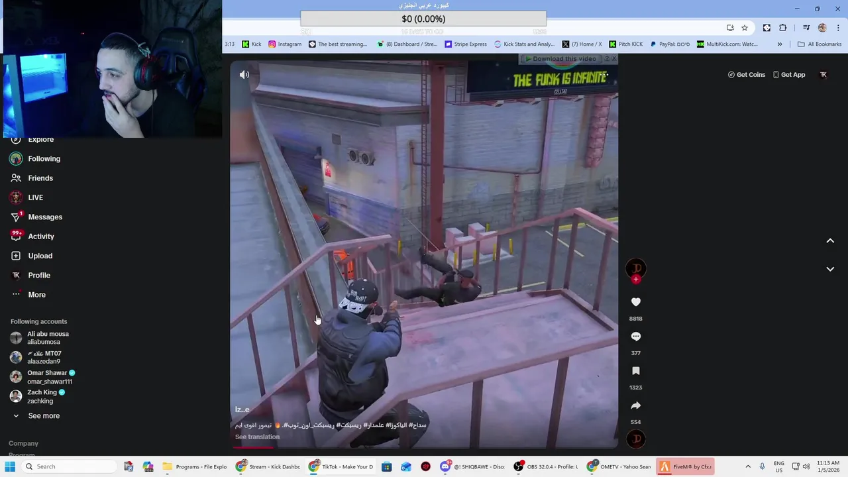Open the Company footer section
The image size is (848, 477).
pyautogui.click(x=23, y=443)
